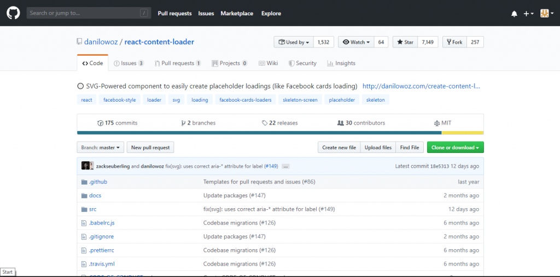Viewport: 560px width, 277px height.
Task: View the 7,149 stargazers count
Action: (x=428, y=42)
